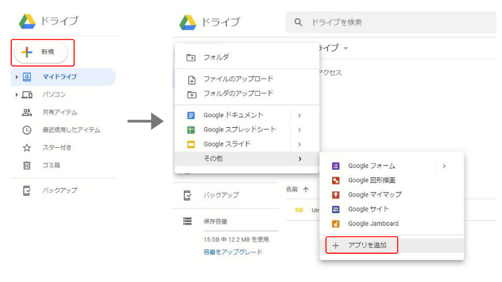This screenshot has width=502, height=282.
Task: Choose フォルダのアップロード menu entry
Action: (247, 93)
